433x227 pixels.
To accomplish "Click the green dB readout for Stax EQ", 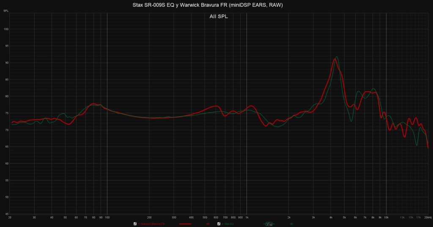I will (x=291, y=224).
